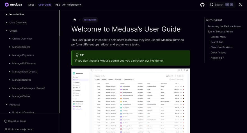Click the sidebar vertical scrollbar
The image size is (247, 133).
coord(59,23)
